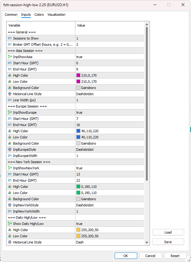
Task: Click the color icon beside Asia Background Color
Action: pyautogui.click(x=10, y=88)
